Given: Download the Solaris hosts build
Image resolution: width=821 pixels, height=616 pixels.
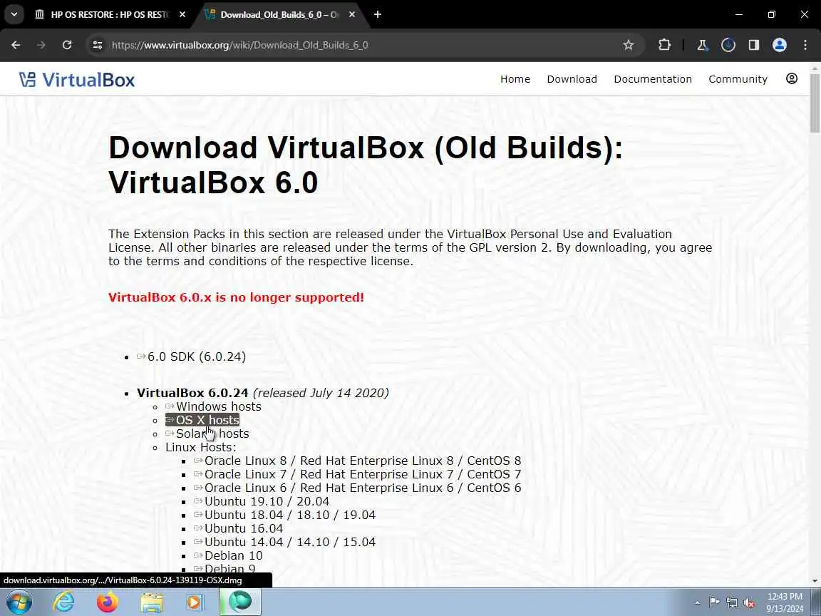Looking at the screenshot, I should tap(207, 433).
